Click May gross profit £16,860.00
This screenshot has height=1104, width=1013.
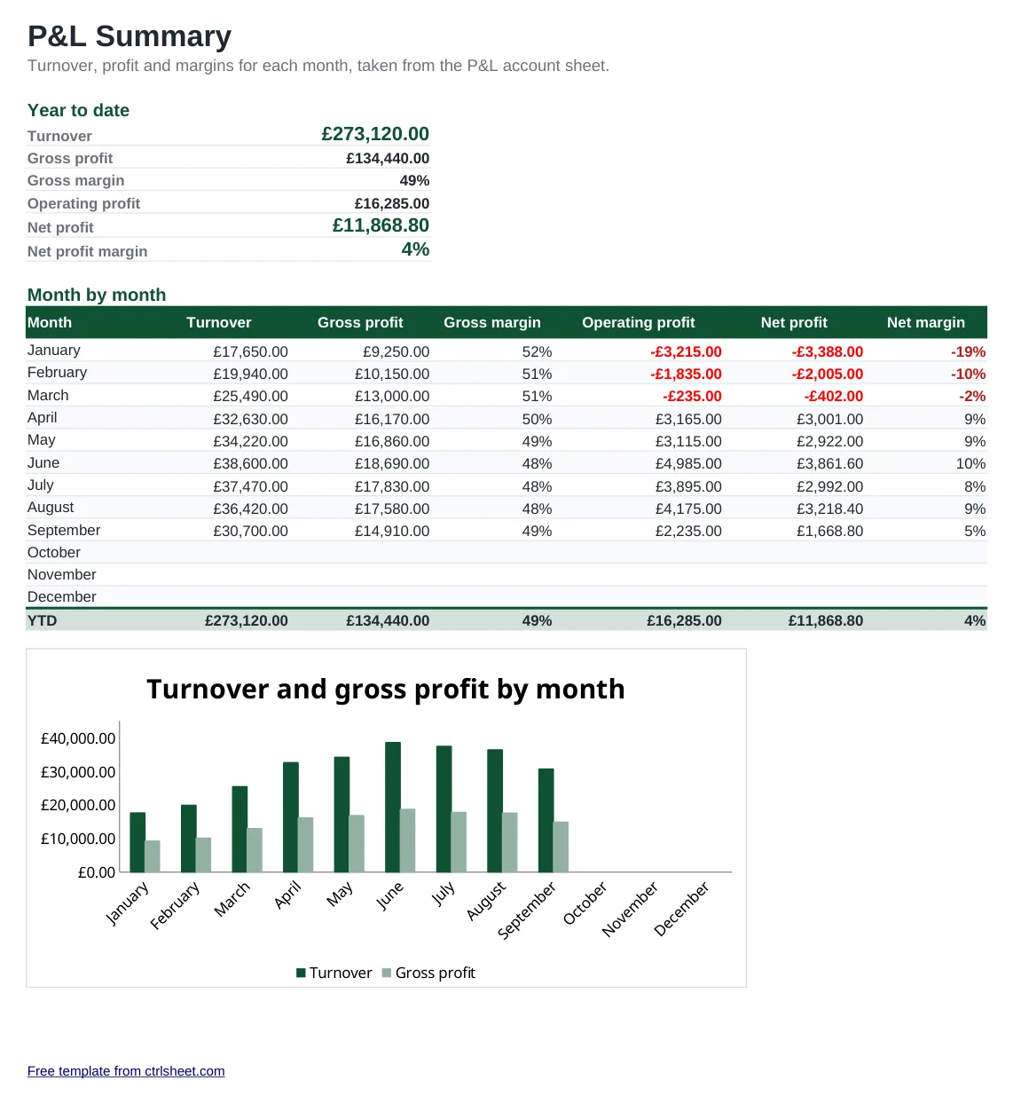(x=392, y=441)
